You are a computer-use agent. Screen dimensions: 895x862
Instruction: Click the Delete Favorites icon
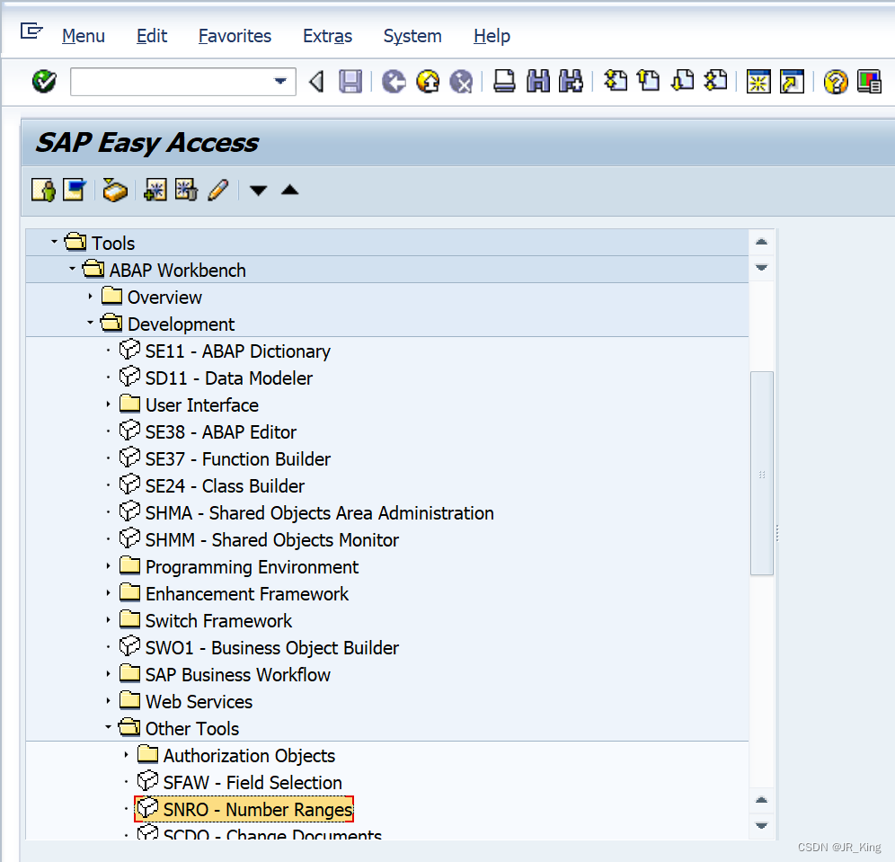coord(186,190)
